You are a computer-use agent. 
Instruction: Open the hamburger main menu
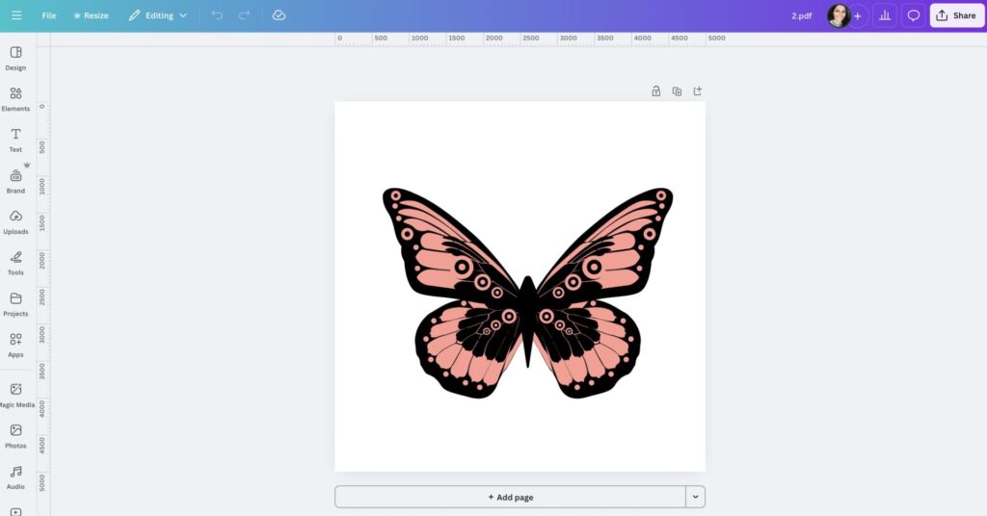(x=16, y=15)
